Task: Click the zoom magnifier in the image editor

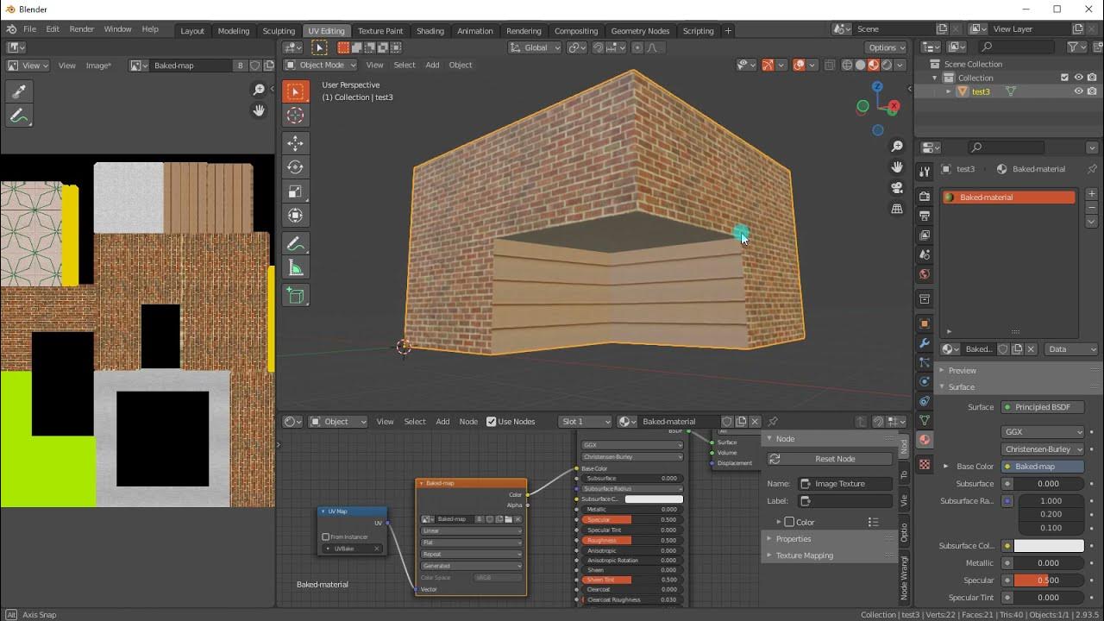Action: (x=259, y=90)
